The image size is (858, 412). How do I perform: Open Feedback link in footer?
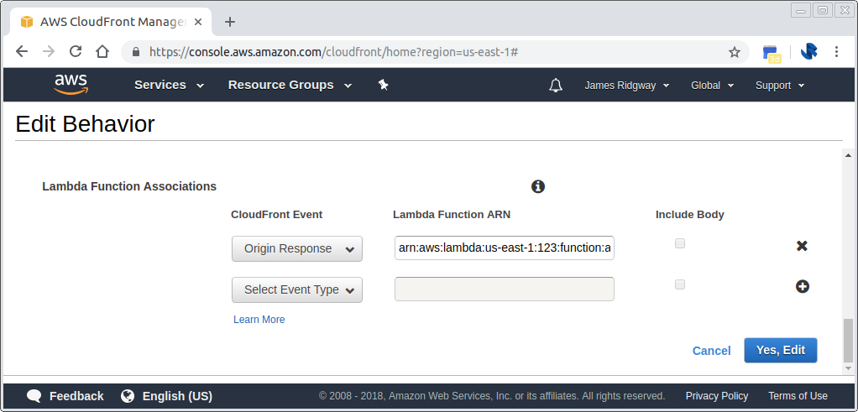pyautogui.click(x=76, y=395)
